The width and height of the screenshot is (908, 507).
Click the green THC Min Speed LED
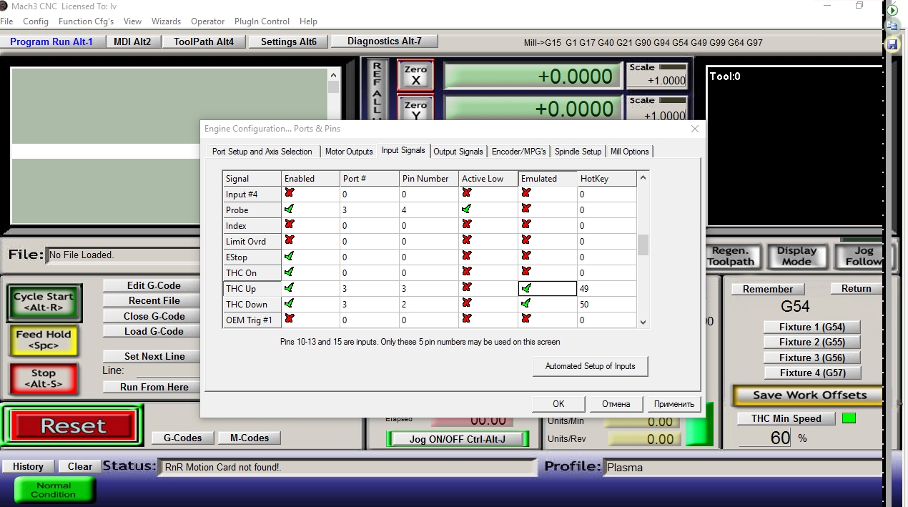tap(849, 418)
